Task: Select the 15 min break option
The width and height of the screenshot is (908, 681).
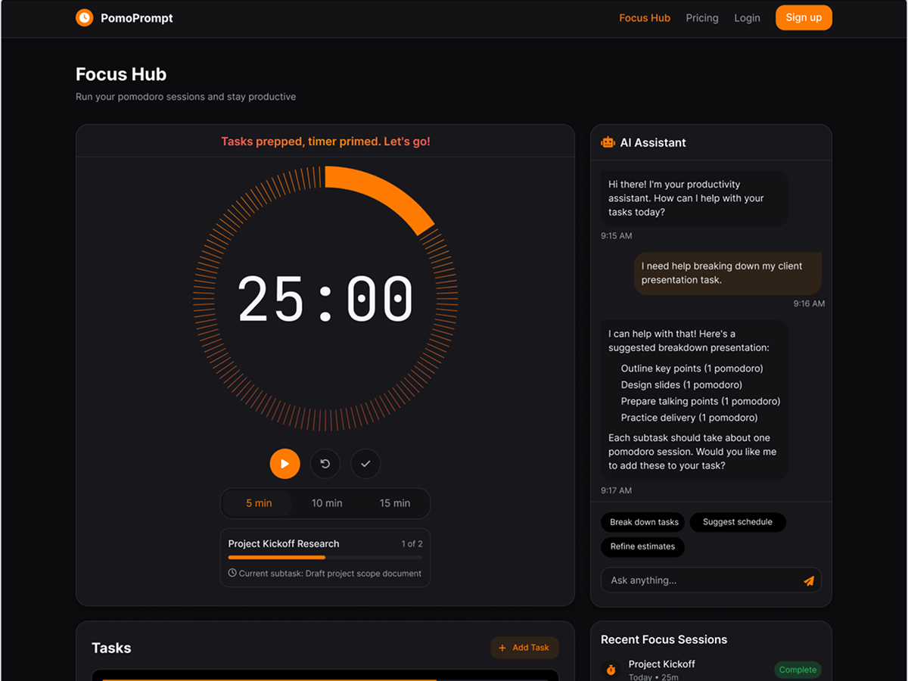Action: click(x=395, y=503)
